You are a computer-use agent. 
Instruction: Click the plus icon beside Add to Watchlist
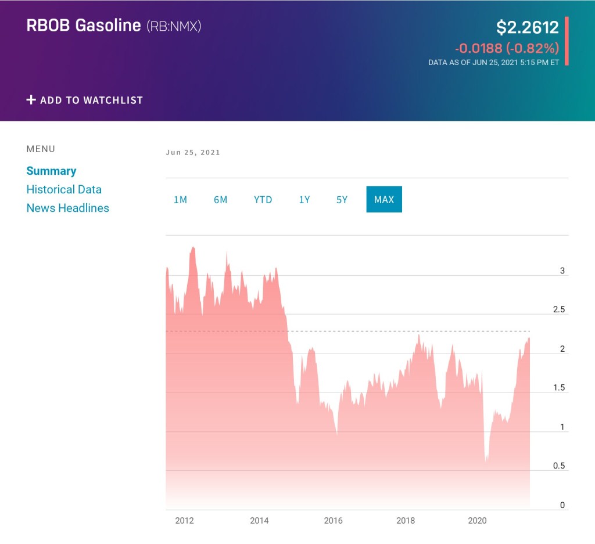coord(31,100)
